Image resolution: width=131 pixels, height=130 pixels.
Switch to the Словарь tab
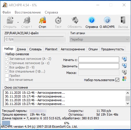35,49
